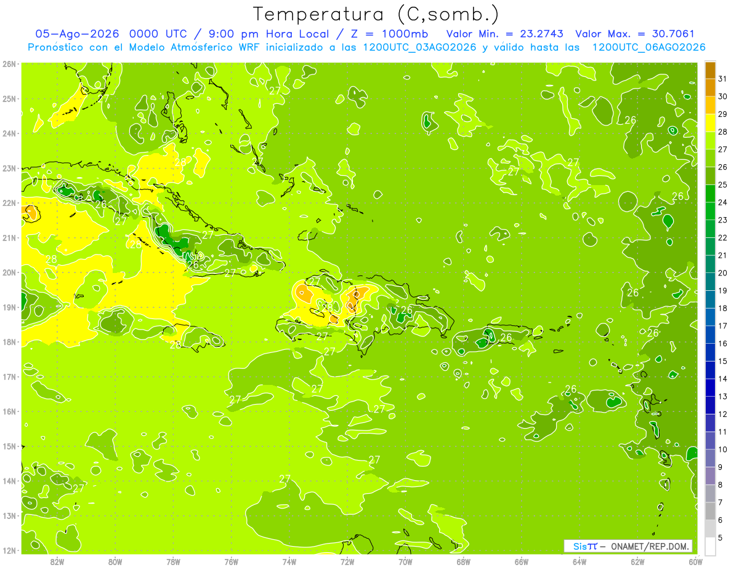Image resolution: width=739 pixels, height=570 pixels.
Task: Click the "68W" longitude axis label
Action: (x=464, y=561)
